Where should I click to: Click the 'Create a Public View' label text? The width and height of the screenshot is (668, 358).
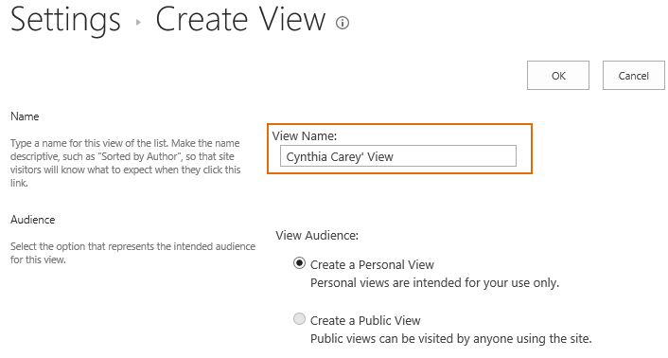(365, 320)
